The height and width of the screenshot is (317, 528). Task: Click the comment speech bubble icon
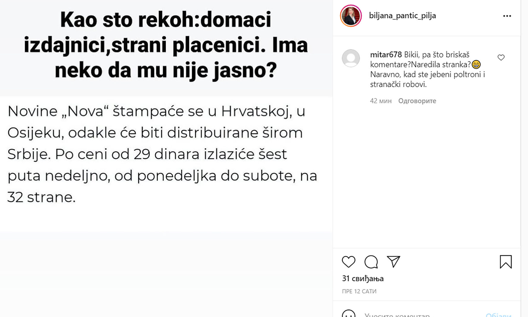tap(371, 262)
